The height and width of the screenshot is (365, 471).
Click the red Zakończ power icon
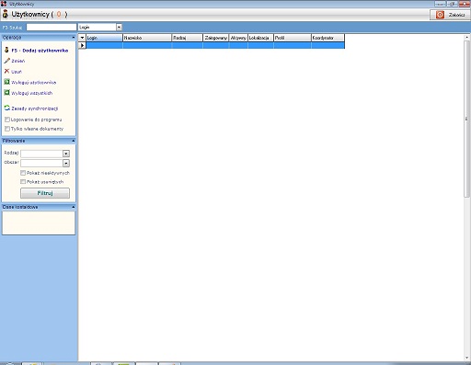click(x=440, y=15)
